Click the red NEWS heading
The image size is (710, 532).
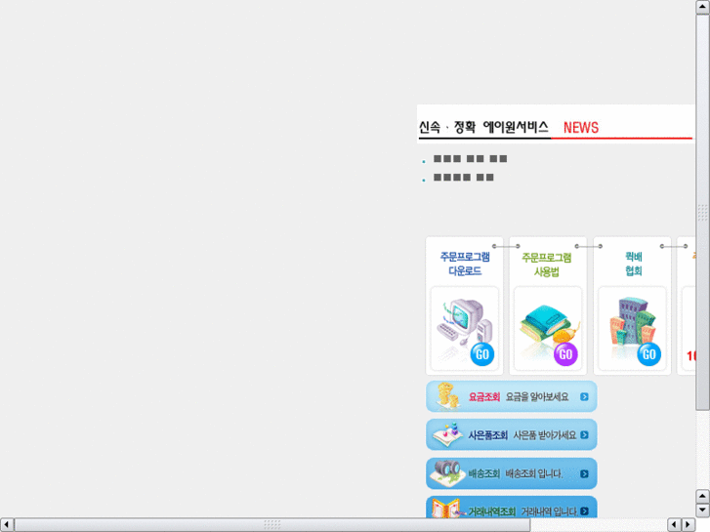pos(581,128)
